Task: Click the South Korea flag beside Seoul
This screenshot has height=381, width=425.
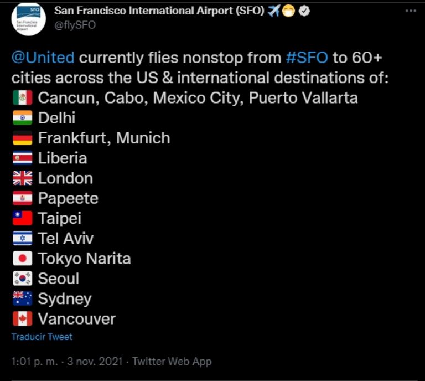Action: (x=23, y=278)
